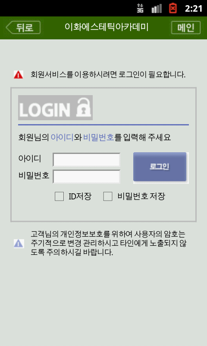Tap the 이화에스테틱아카데미 header title
This screenshot has height=346, width=207.
click(107, 27)
